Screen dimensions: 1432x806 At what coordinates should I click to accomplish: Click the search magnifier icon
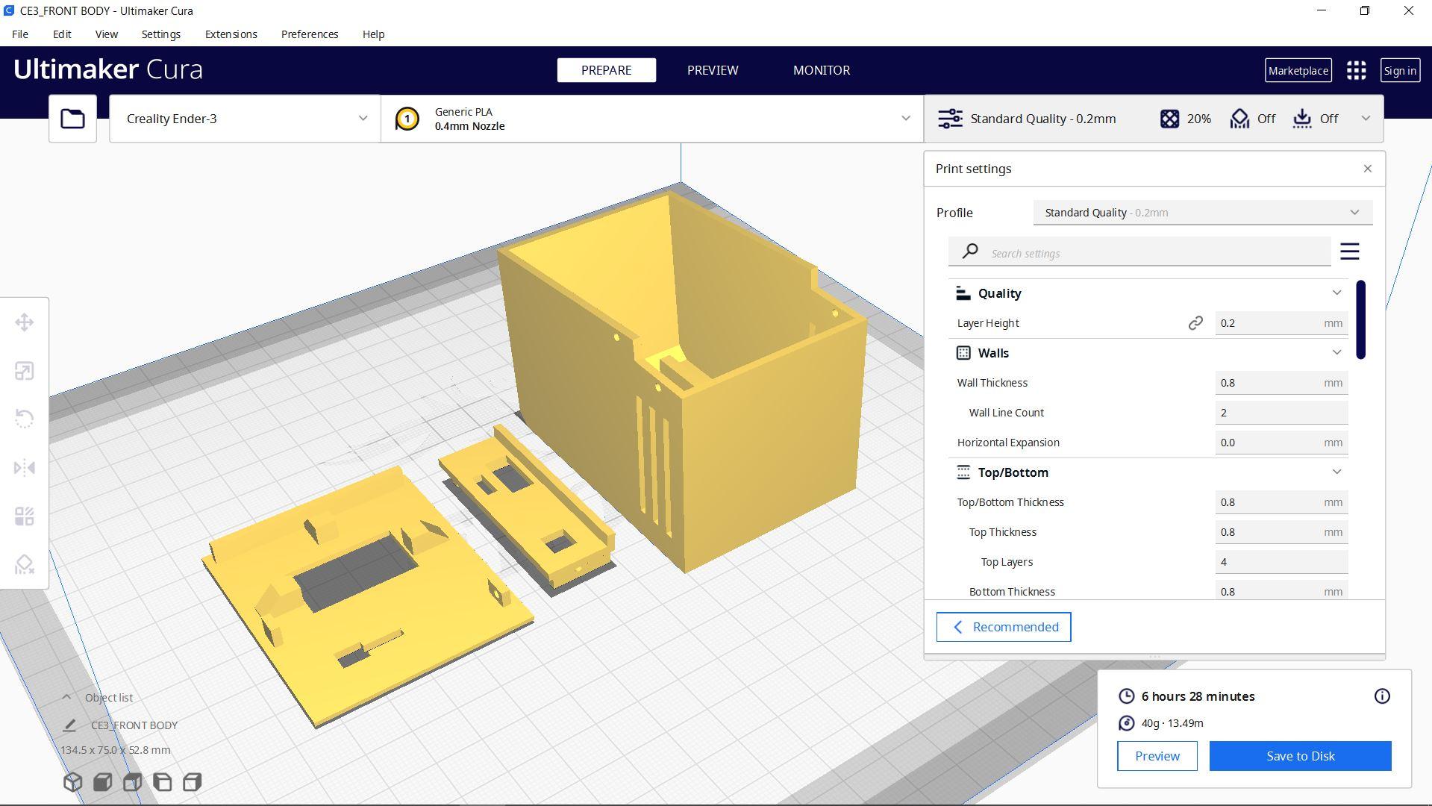(970, 252)
